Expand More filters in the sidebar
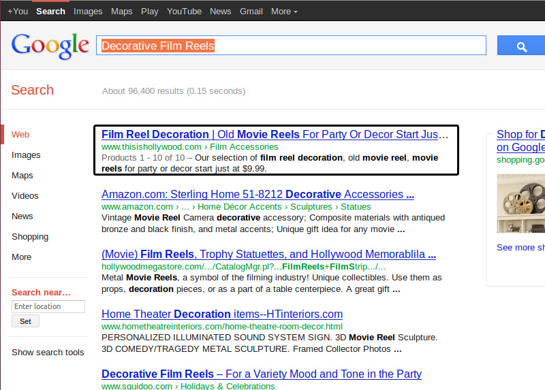 pos(22,257)
